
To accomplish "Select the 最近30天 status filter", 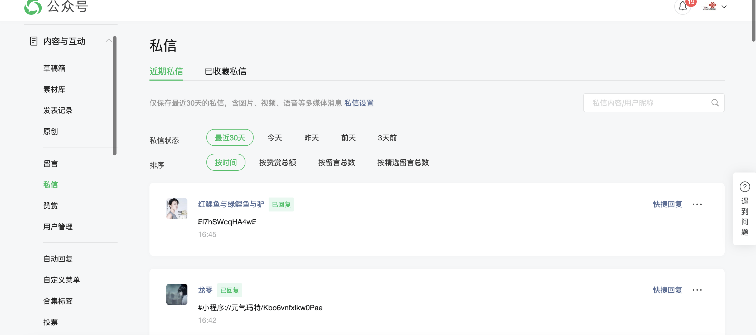I will (x=230, y=137).
